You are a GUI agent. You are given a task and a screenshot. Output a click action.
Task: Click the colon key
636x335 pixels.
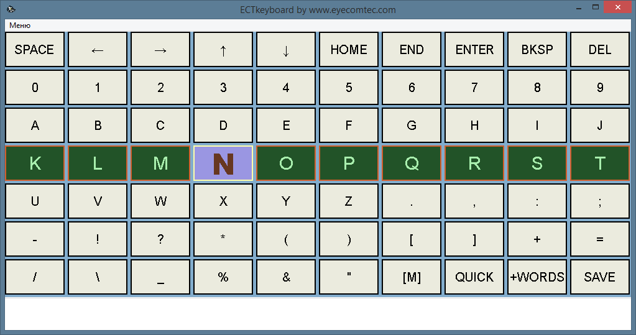pyautogui.click(x=537, y=201)
